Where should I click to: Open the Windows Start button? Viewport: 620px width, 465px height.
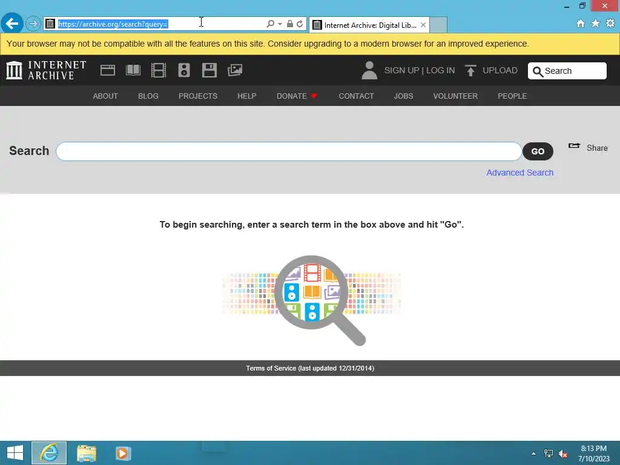pyautogui.click(x=15, y=453)
